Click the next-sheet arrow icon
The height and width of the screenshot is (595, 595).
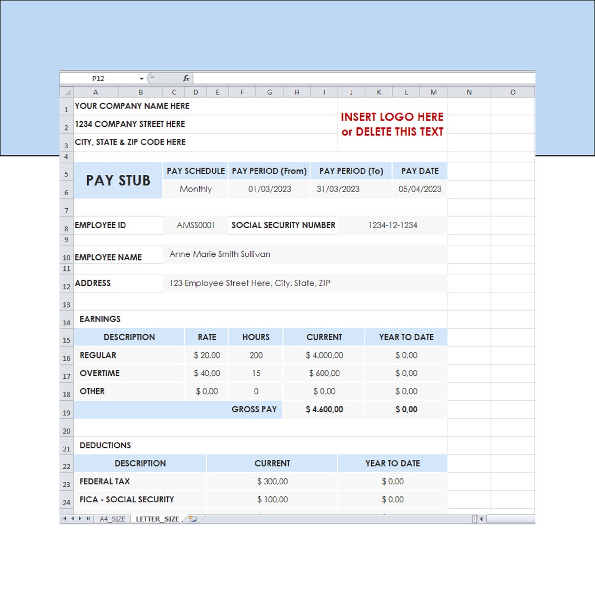point(79,518)
